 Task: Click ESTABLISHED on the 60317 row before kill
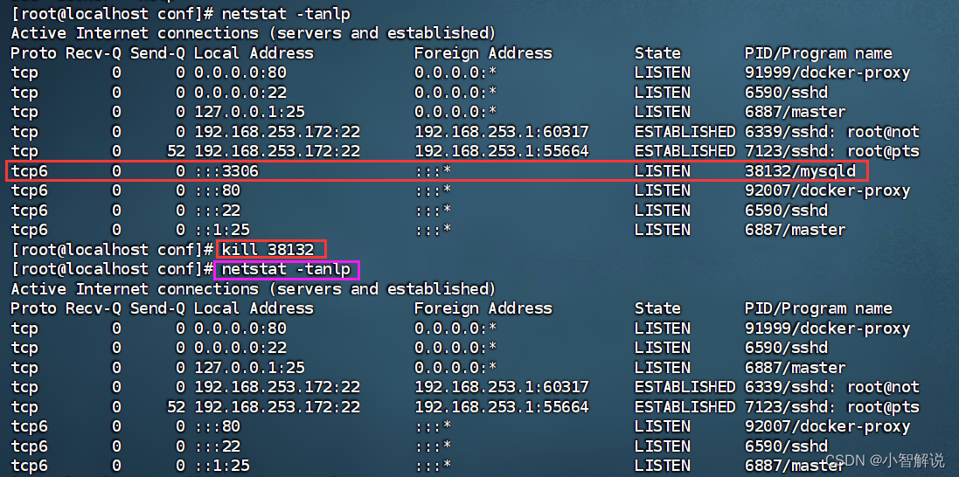click(685, 131)
